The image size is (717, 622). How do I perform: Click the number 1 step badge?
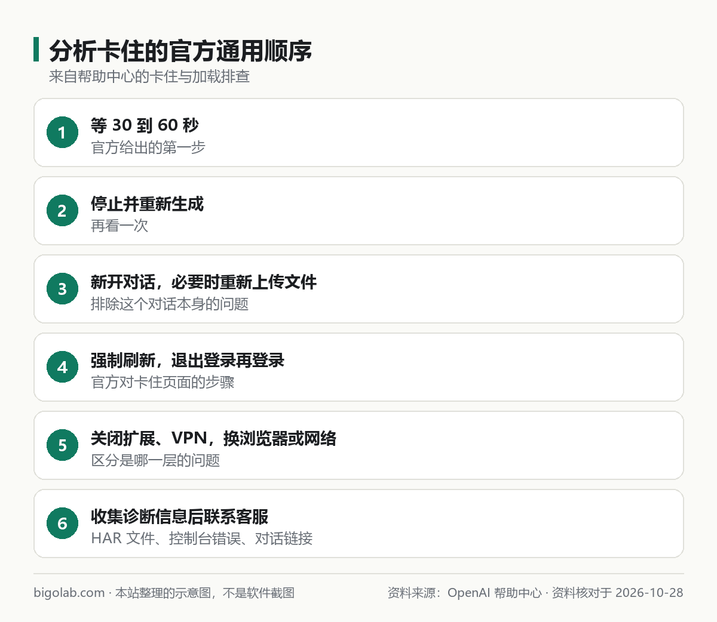coord(62,133)
